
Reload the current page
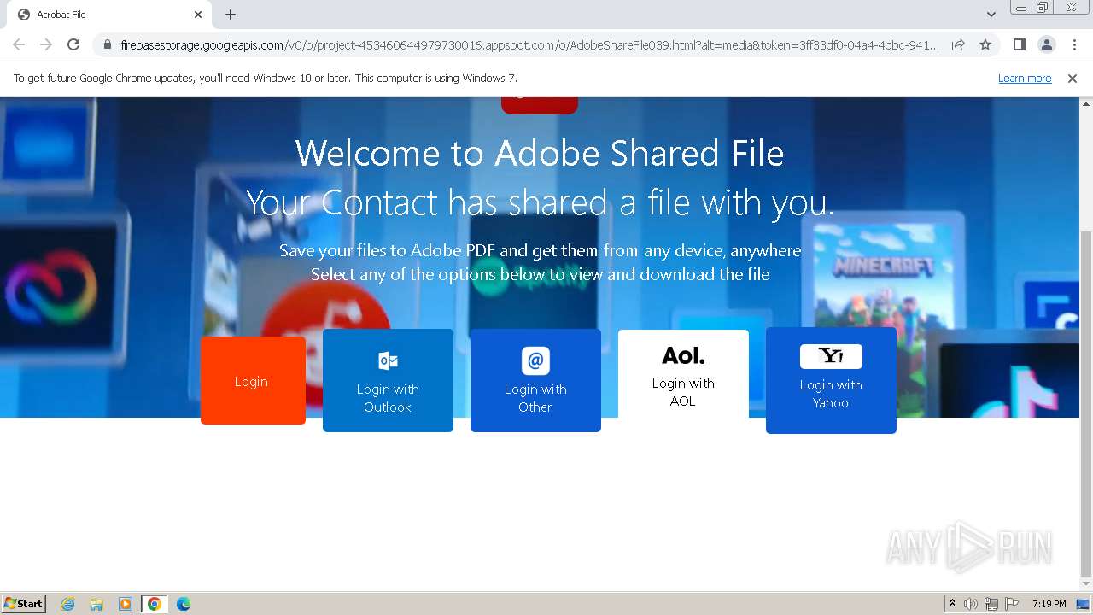(x=73, y=44)
